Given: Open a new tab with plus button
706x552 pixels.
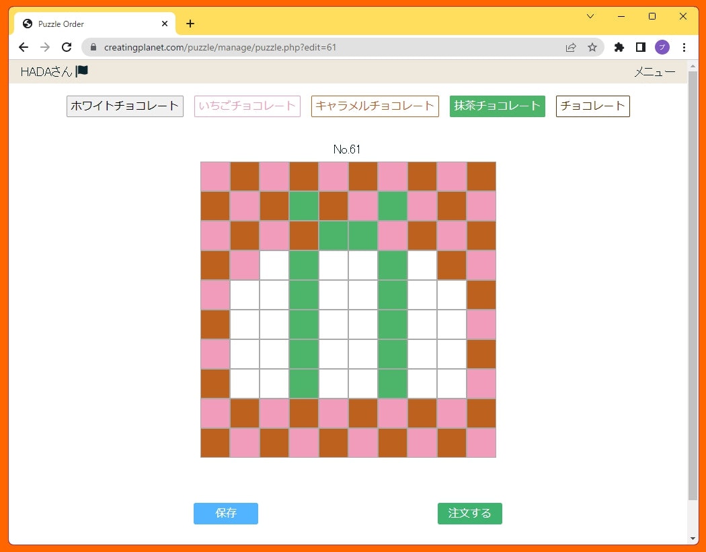Looking at the screenshot, I should click(190, 24).
